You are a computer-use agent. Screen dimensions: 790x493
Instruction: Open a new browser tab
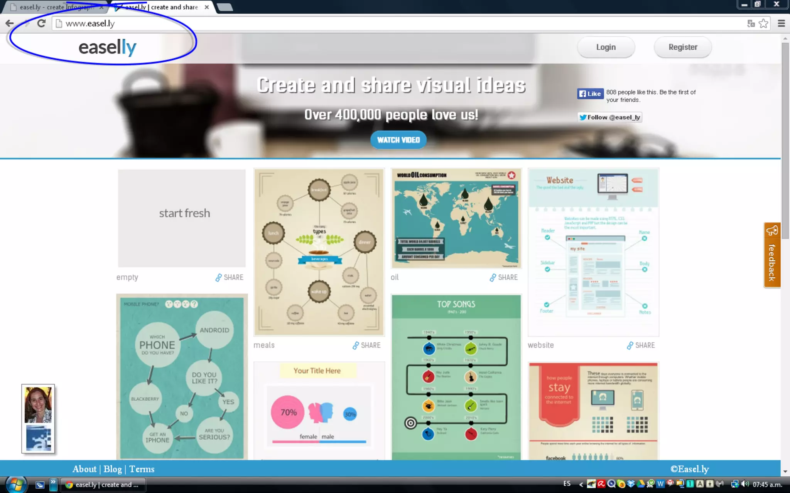[225, 7]
